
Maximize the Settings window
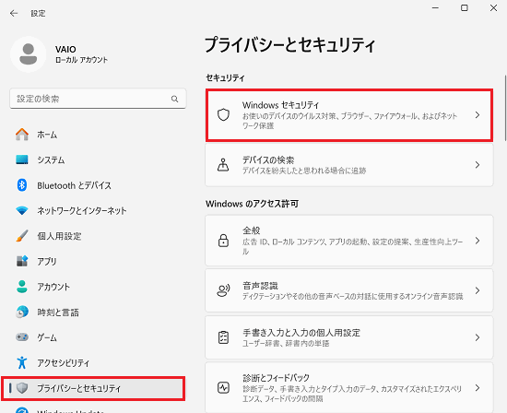click(465, 7)
